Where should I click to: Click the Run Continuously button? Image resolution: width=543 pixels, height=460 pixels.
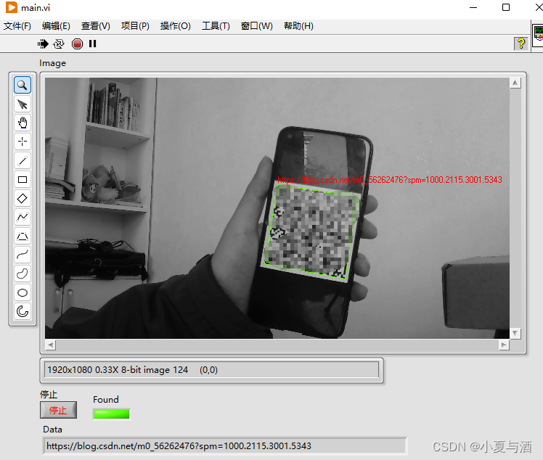point(59,44)
